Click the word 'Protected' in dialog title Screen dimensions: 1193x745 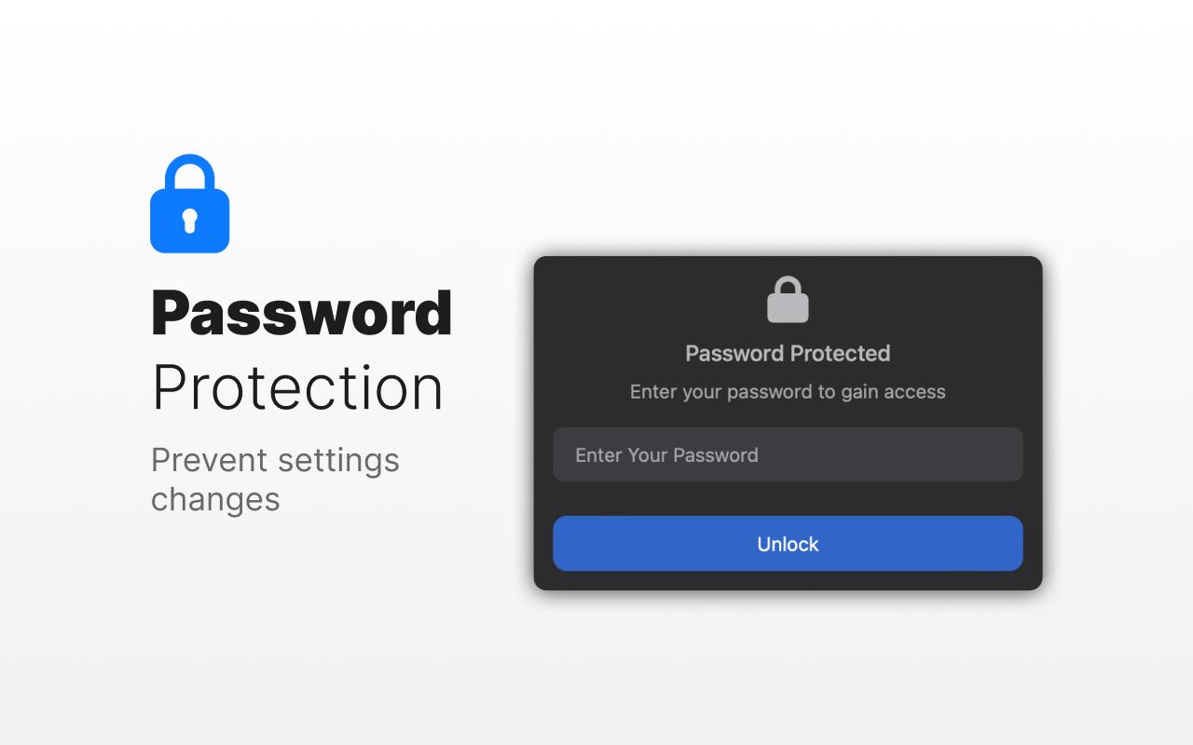(x=841, y=353)
